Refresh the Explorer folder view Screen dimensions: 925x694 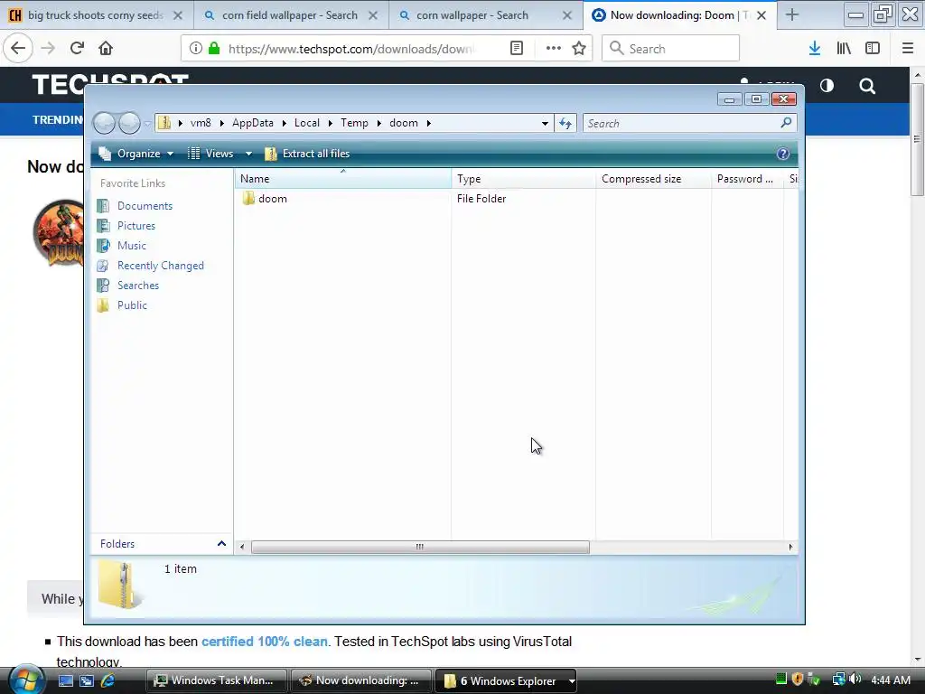point(565,123)
